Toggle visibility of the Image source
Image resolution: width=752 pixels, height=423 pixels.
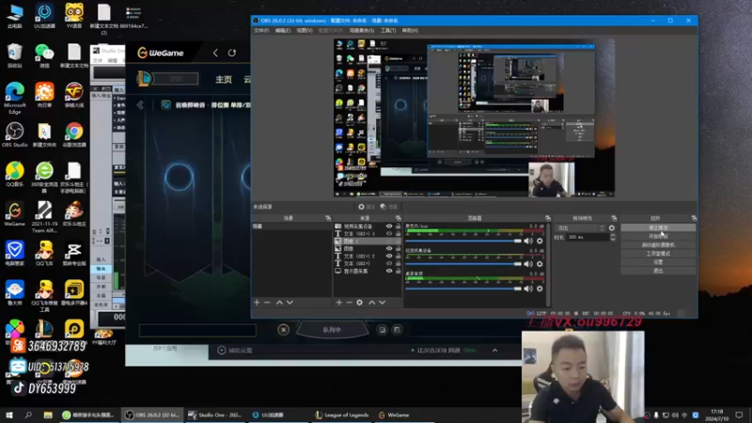pos(389,249)
